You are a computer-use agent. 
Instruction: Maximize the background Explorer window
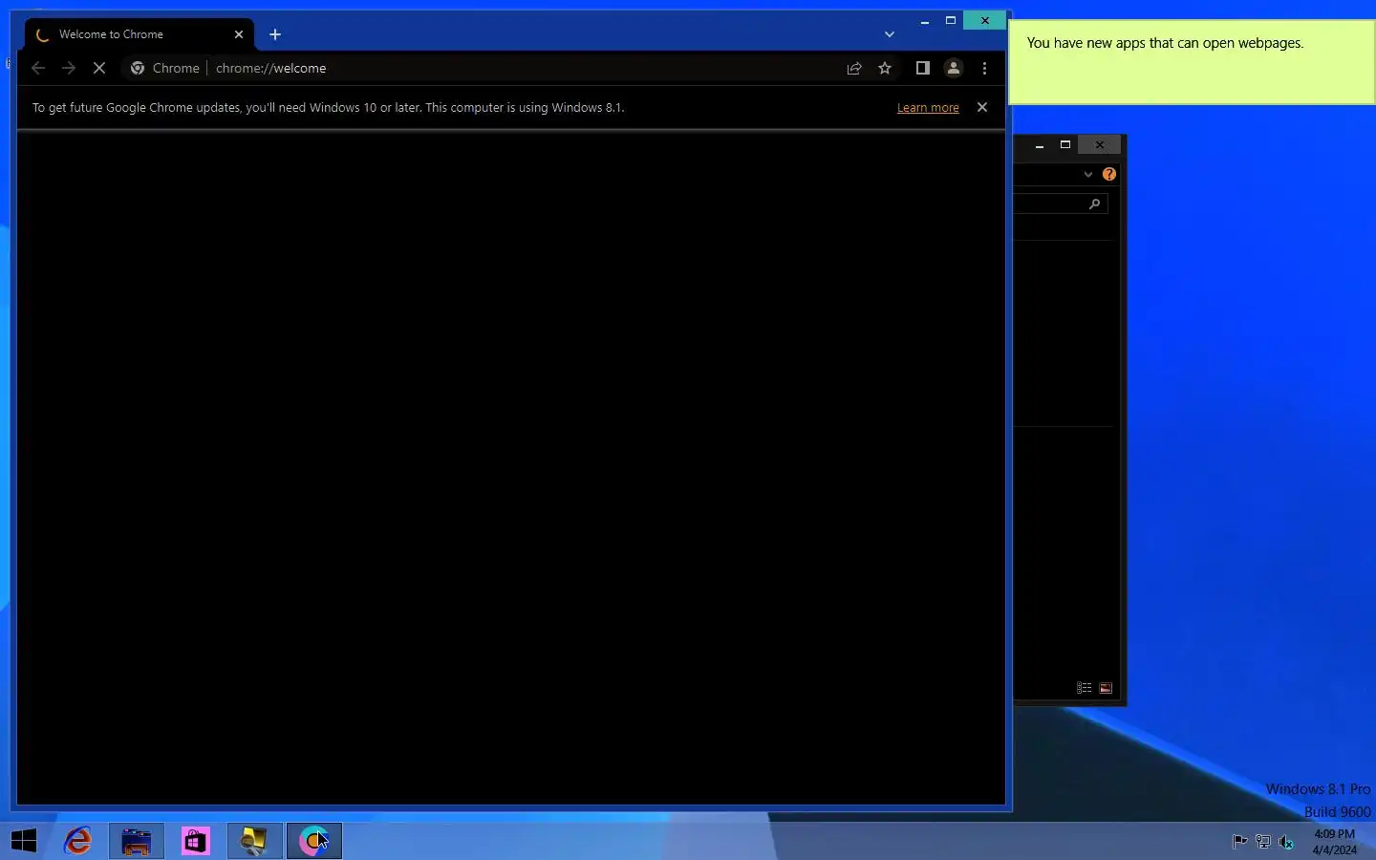click(x=1065, y=145)
